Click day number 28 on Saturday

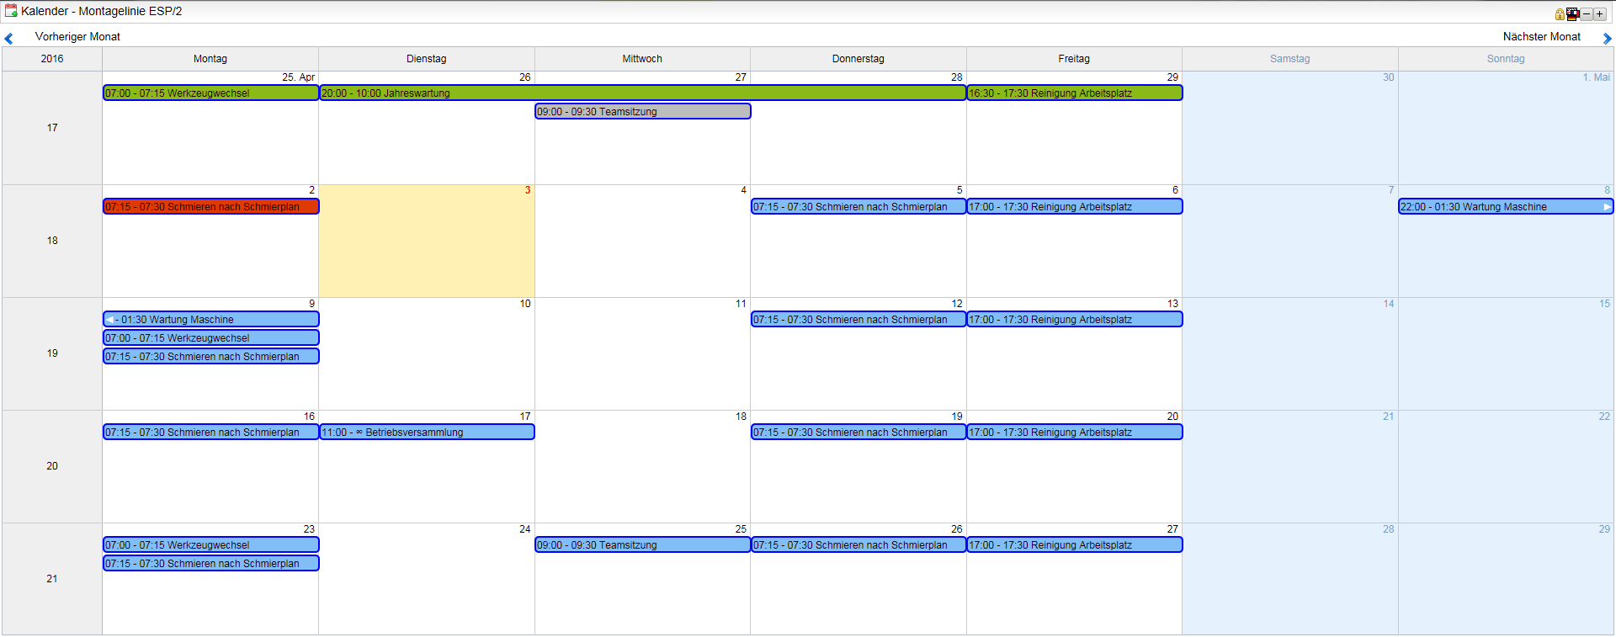(x=1388, y=529)
